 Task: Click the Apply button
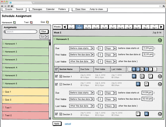57,123
